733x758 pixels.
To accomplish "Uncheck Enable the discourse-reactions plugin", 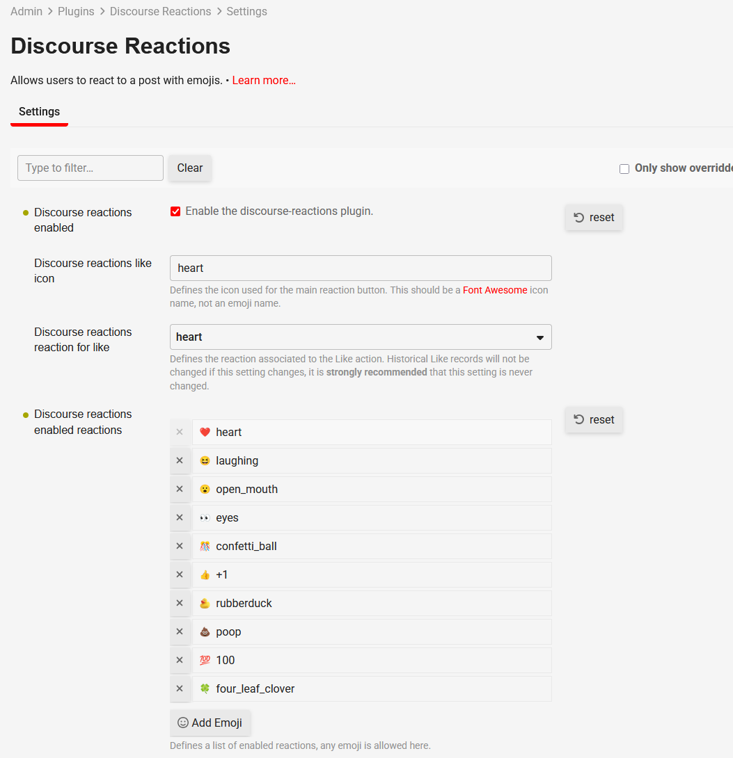I will (175, 211).
